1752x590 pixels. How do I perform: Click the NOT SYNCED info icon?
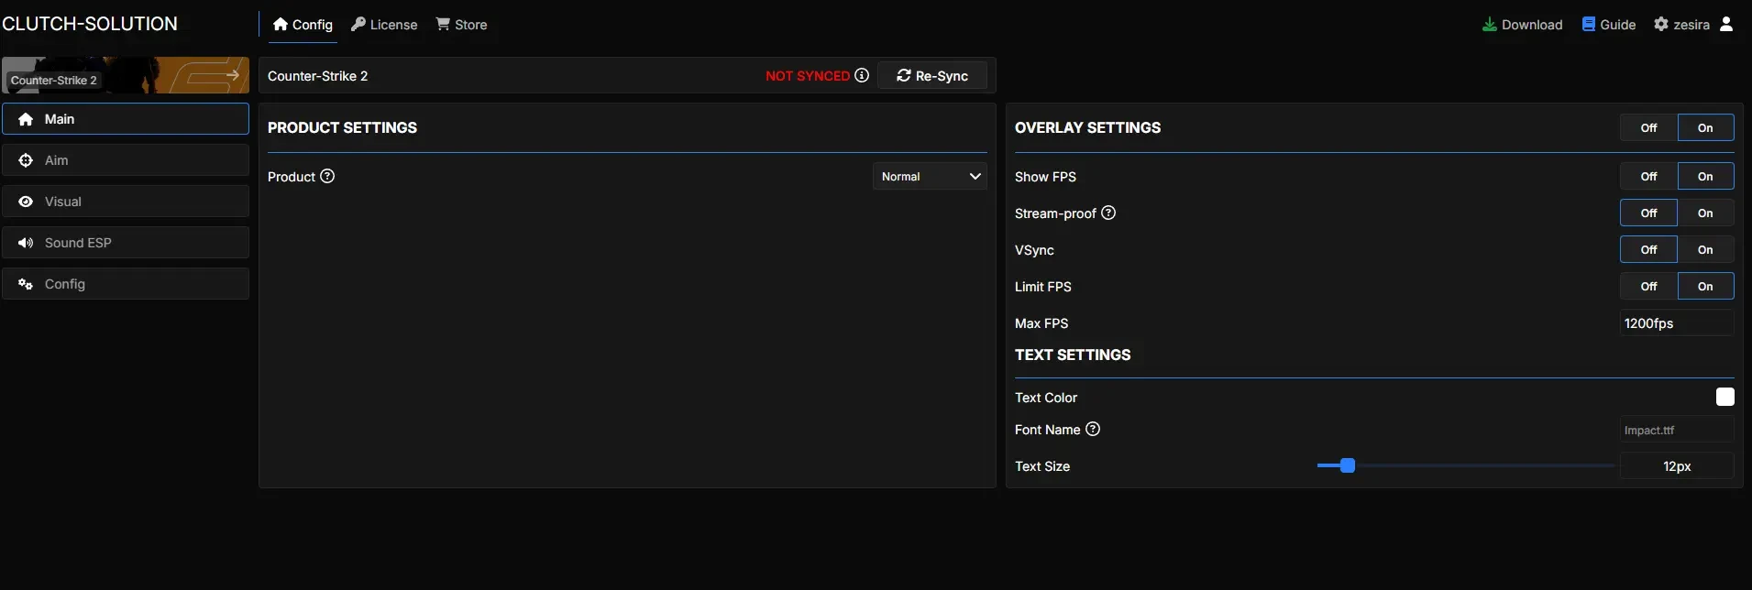pyautogui.click(x=862, y=75)
